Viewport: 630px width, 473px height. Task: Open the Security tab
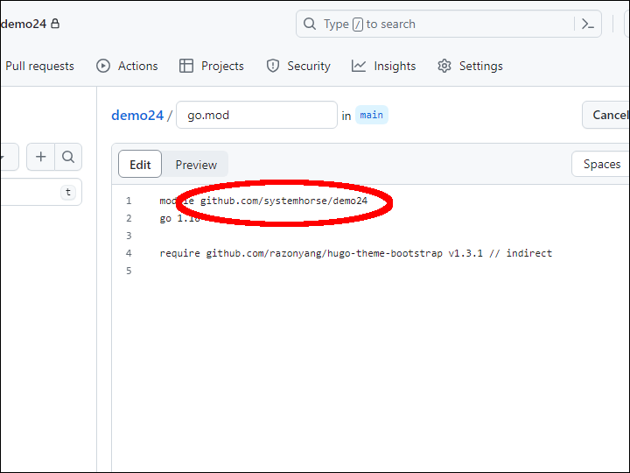coord(298,66)
